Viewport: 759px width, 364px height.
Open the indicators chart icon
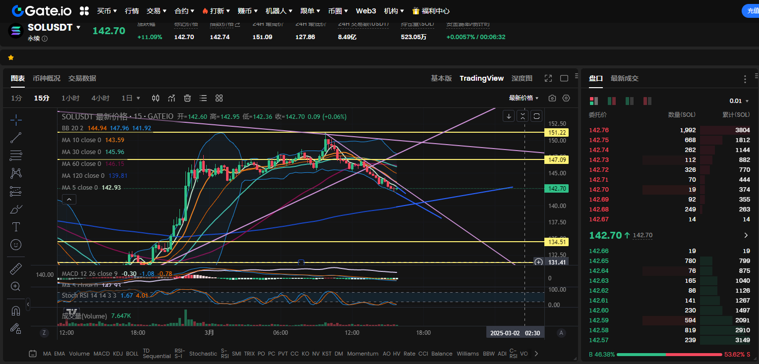(172, 98)
